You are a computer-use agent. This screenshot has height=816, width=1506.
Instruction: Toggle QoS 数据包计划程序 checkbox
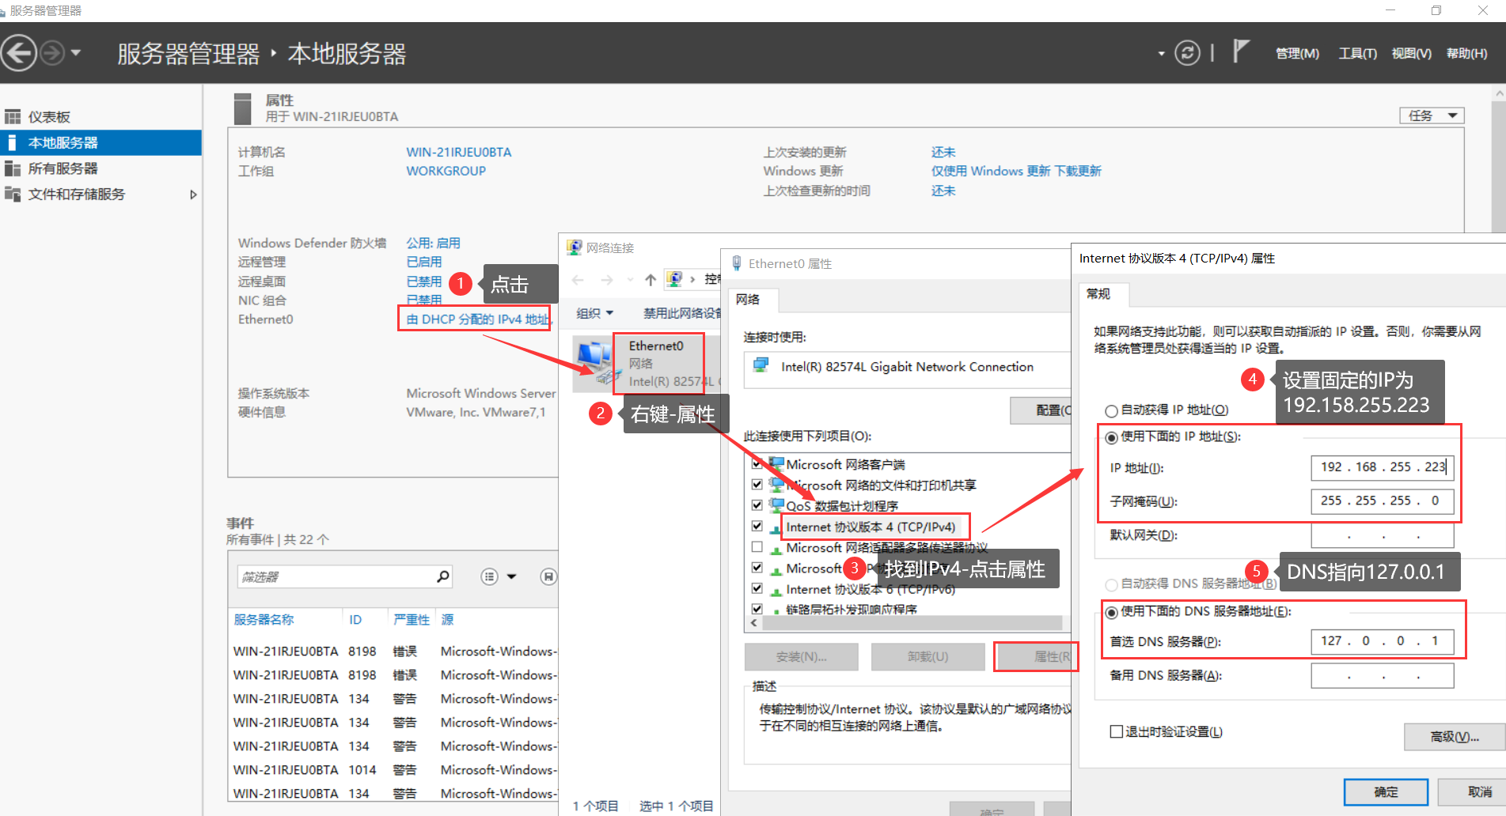[x=757, y=505]
